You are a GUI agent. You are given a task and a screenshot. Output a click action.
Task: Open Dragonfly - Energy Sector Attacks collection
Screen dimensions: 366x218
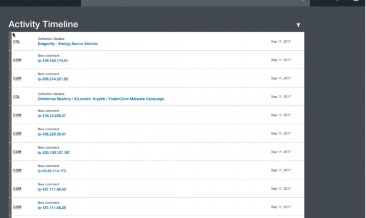click(67, 44)
